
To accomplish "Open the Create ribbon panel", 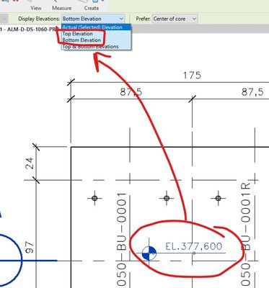I will tap(92, 8).
